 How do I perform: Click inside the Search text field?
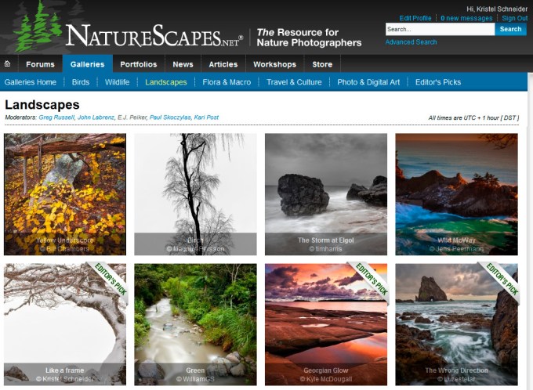click(439, 29)
